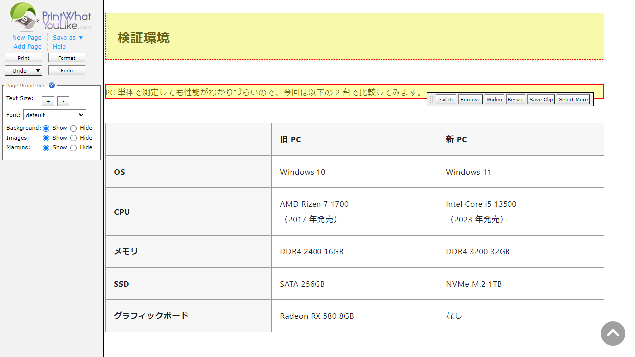Click the 新 PC column header

pyautogui.click(x=521, y=139)
